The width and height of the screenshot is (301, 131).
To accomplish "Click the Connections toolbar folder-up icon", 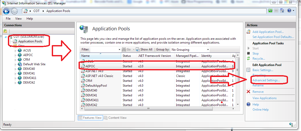I will [5, 31].
